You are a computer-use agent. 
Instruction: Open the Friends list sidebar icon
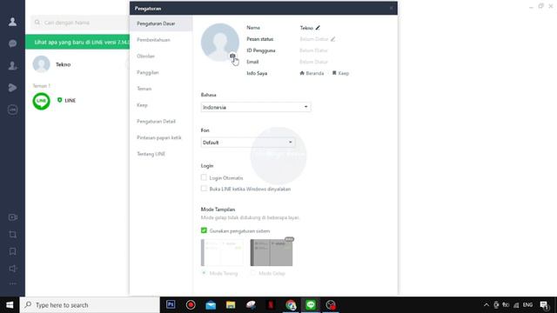pyautogui.click(x=12, y=22)
